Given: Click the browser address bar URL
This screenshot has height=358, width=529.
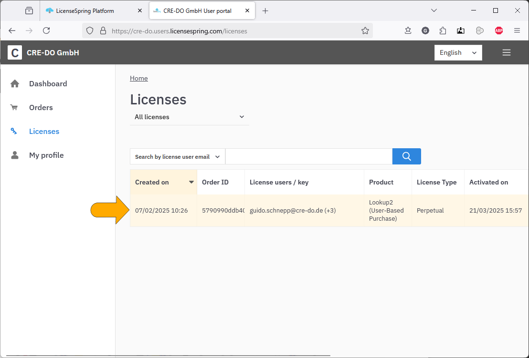Looking at the screenshot, I should [180, 31].
